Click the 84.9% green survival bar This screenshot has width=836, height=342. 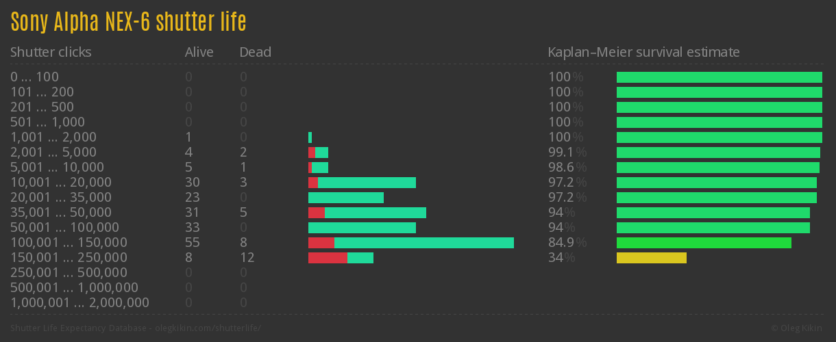click(704, 243)
